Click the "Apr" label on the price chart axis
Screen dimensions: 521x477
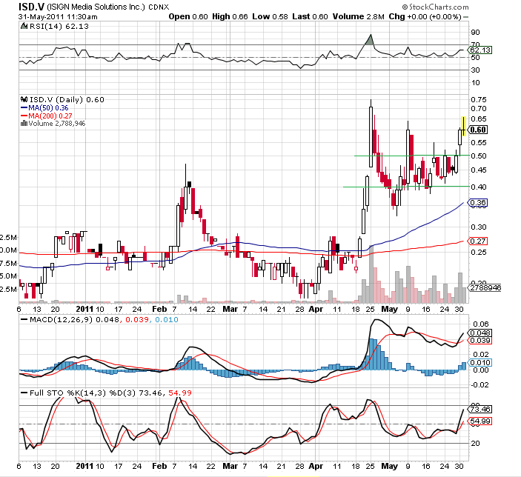pos(316,309)
